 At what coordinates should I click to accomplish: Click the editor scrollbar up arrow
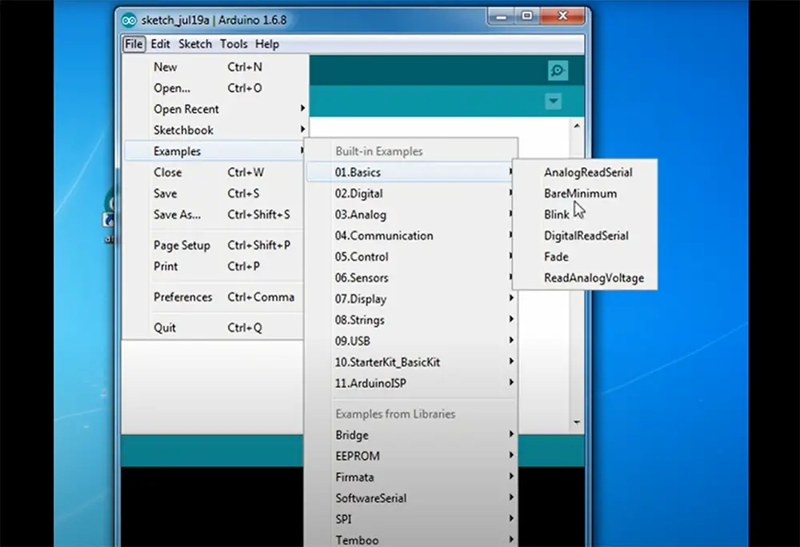(x=577, y=126)
